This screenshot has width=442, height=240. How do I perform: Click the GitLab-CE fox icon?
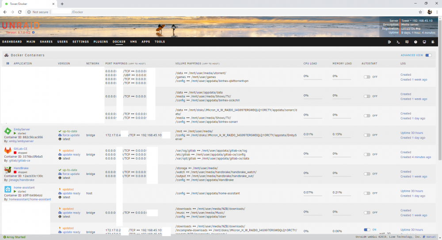8,151
